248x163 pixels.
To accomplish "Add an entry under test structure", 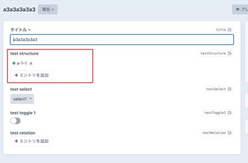I will point(32,75).
